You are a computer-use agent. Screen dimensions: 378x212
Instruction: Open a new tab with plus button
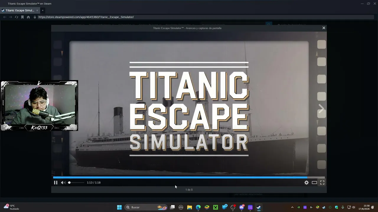point(43,10)
